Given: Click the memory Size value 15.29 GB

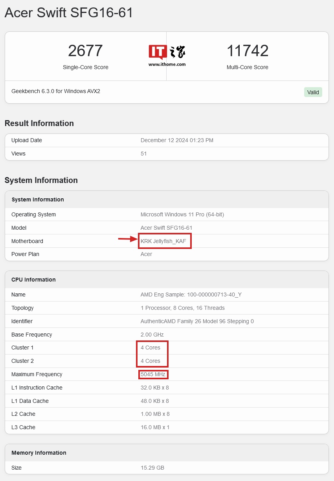Looking at the screenshot, I should pyautogui.click(x=152, y=468).
